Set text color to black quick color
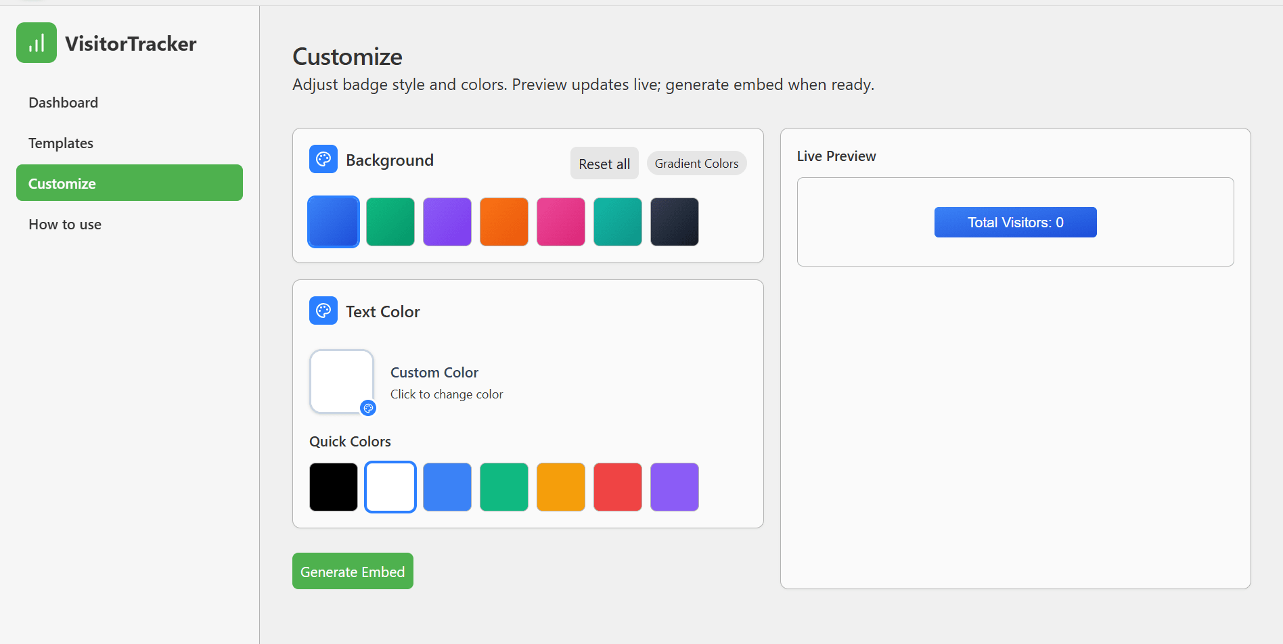 click(334, 487)
